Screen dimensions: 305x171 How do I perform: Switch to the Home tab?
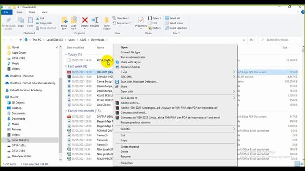19,12
